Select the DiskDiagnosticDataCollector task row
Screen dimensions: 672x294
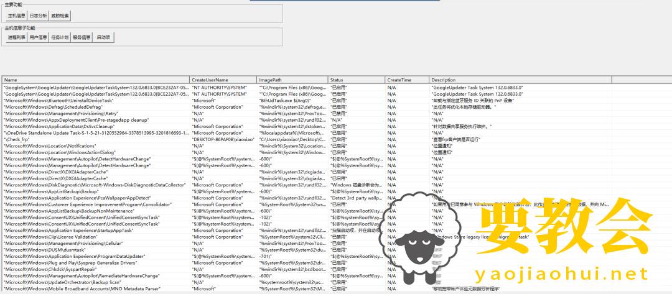(307, 185)
